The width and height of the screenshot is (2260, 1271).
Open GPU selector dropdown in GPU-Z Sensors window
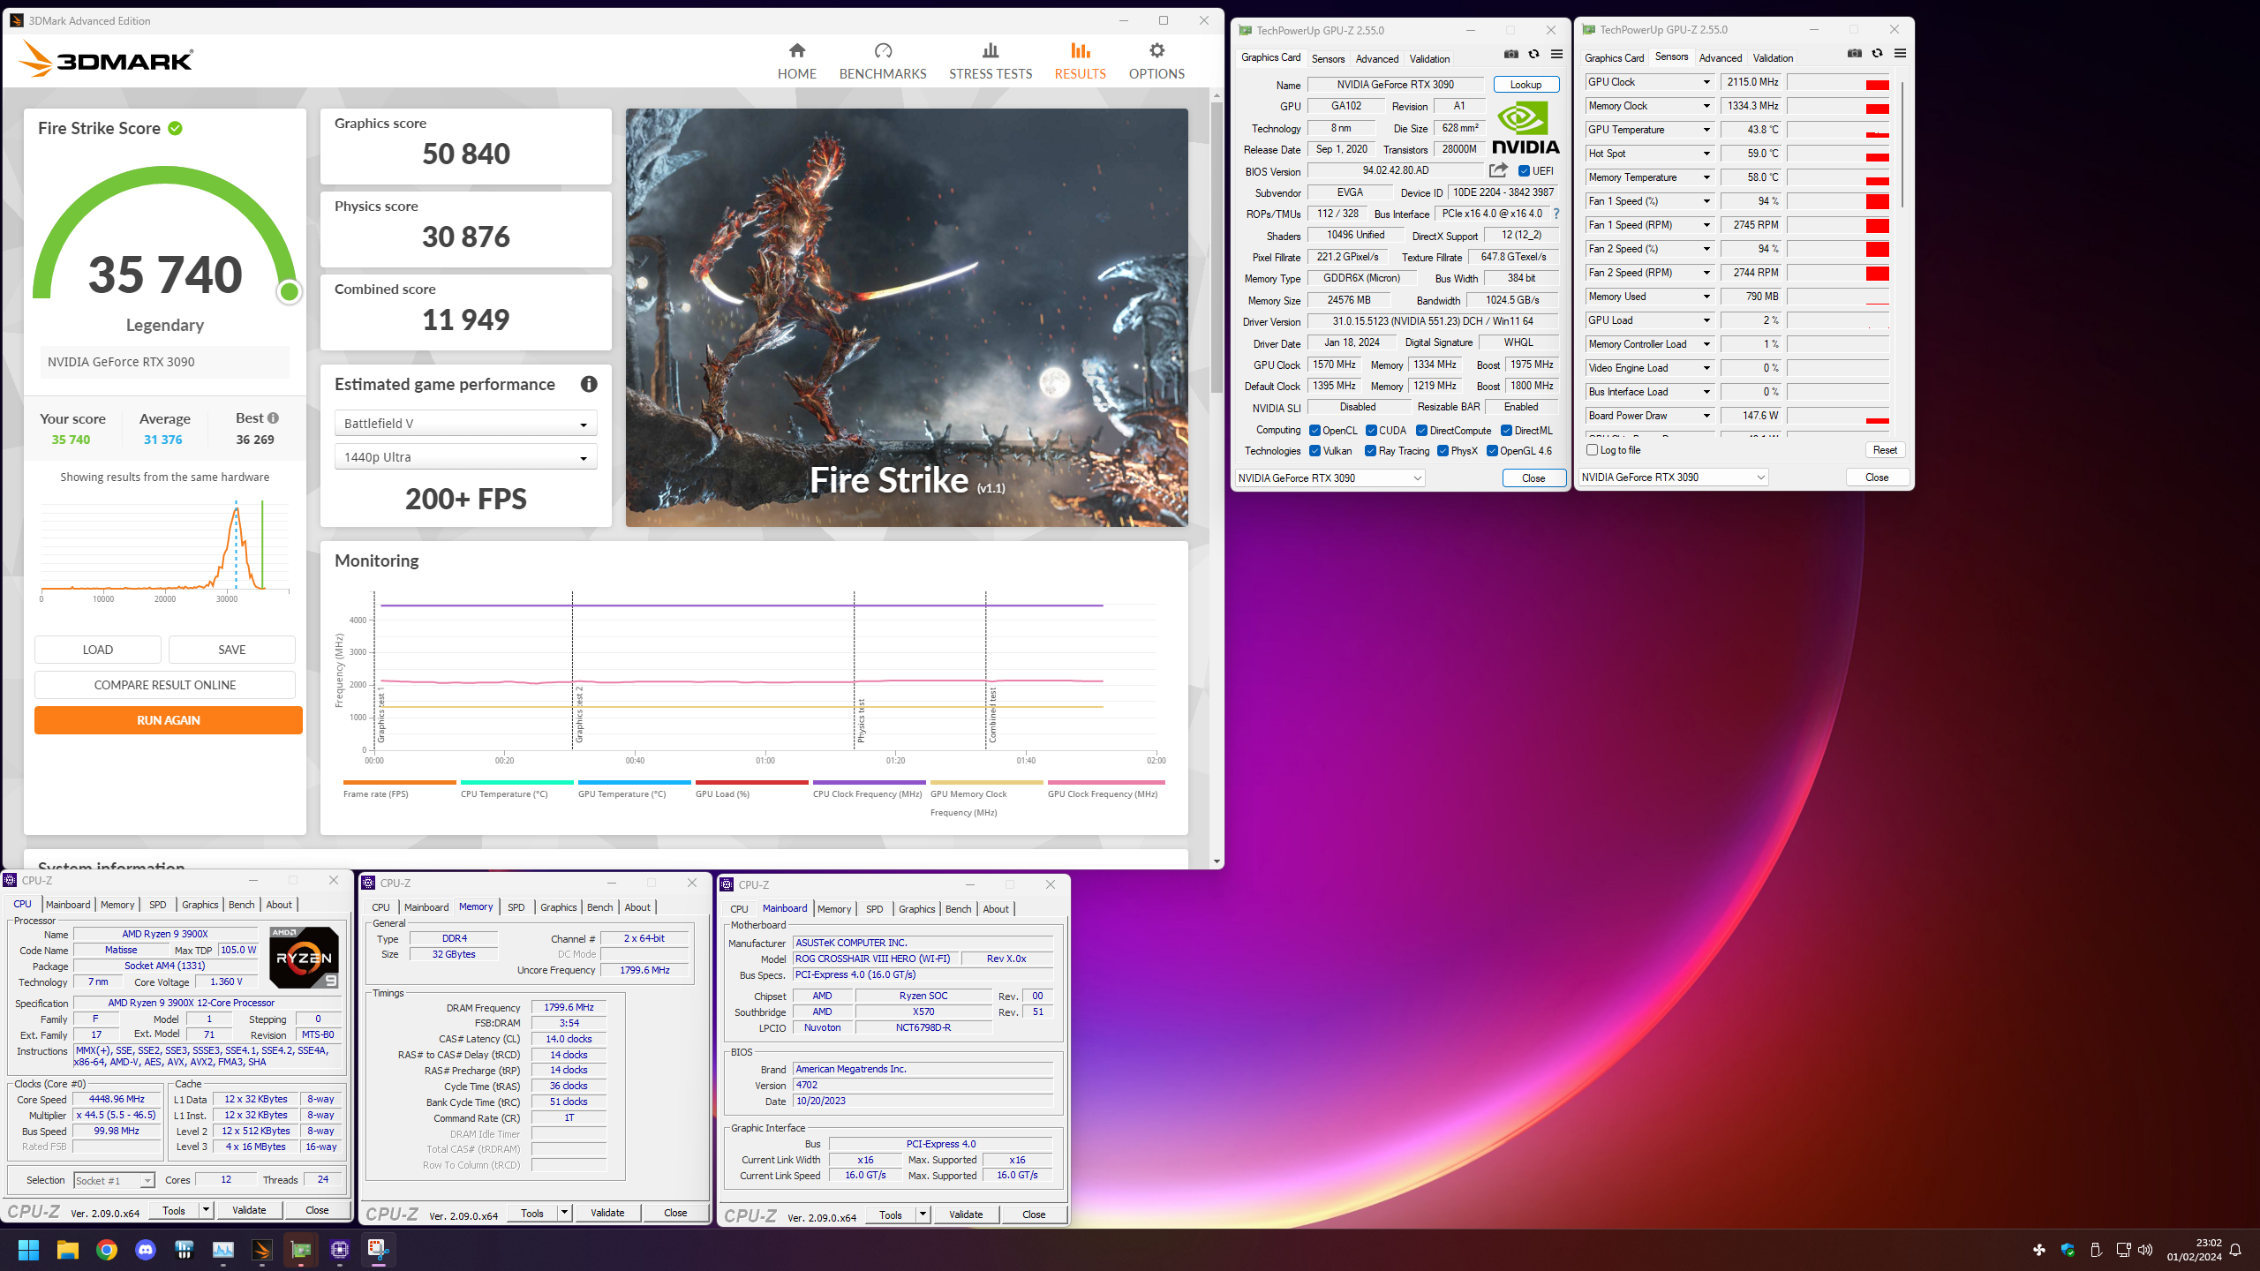click(1673, 478)
